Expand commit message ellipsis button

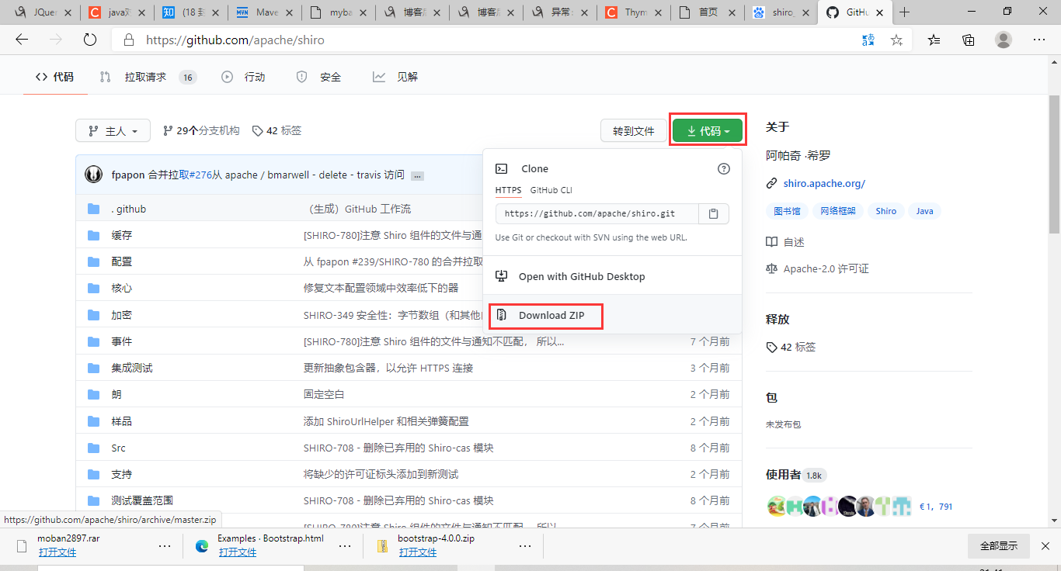(417, 175)
